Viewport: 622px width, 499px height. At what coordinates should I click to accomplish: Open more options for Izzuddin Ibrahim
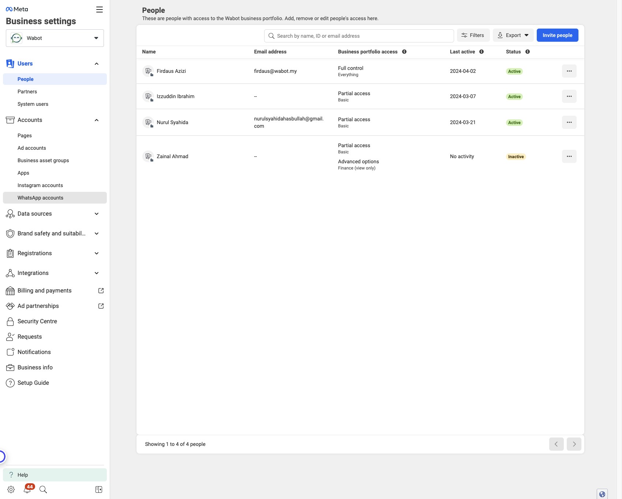[x=569, y=96]
